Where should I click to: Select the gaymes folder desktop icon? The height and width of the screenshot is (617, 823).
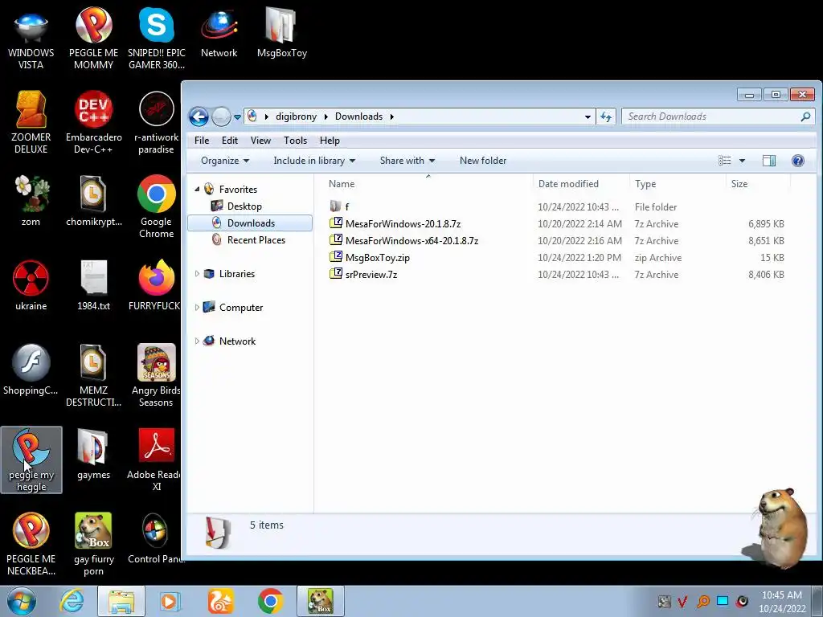tap(93, 456)
